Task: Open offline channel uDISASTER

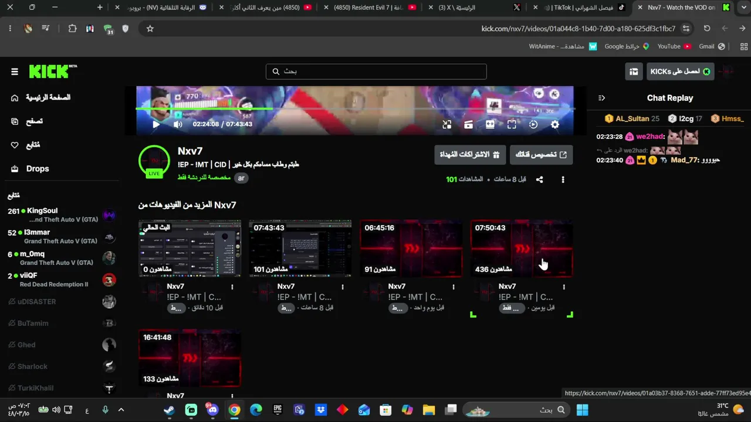Action: point(61,302)
